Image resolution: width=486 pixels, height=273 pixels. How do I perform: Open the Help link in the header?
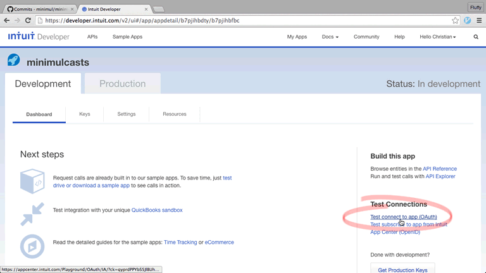click(399, 37)
